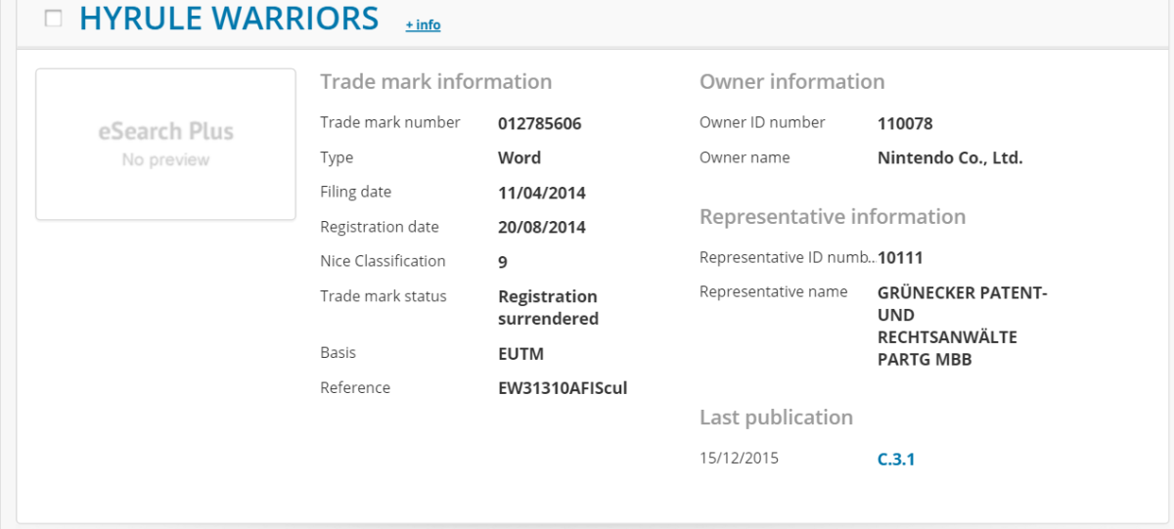Image resolution: width=1174 pixels, height=529 pixels.
Task: Click the 'Registration surrendered' status value
Action: tap(548, 307)
